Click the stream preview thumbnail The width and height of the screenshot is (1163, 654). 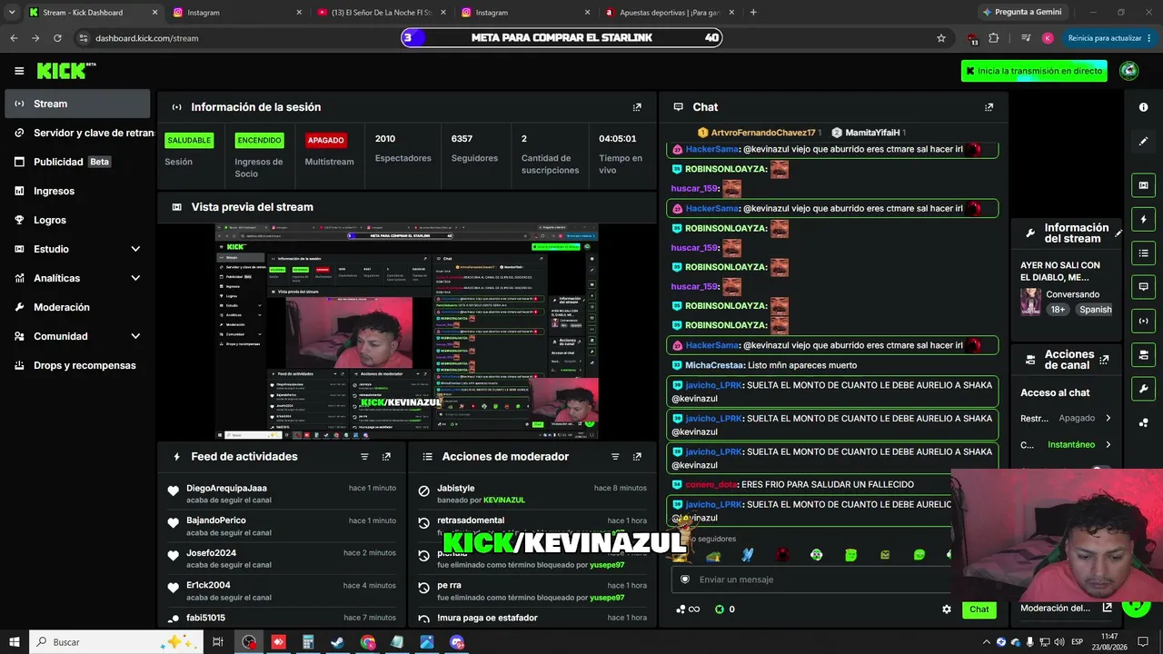406,332
